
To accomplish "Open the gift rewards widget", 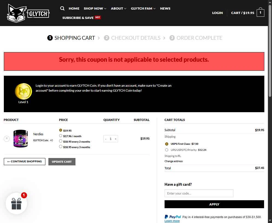I will point(16,203).
